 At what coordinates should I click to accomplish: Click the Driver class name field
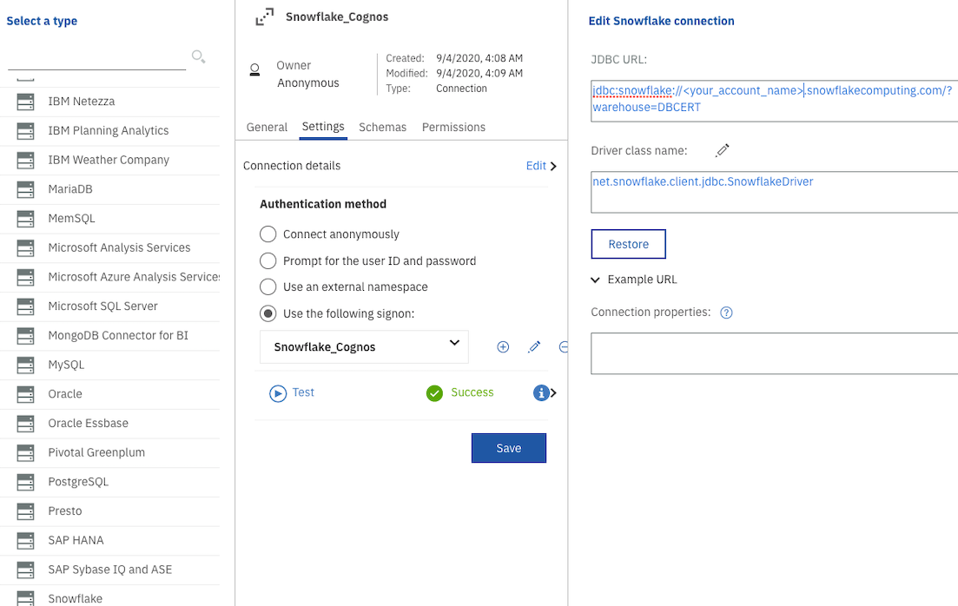coord(774,192)
